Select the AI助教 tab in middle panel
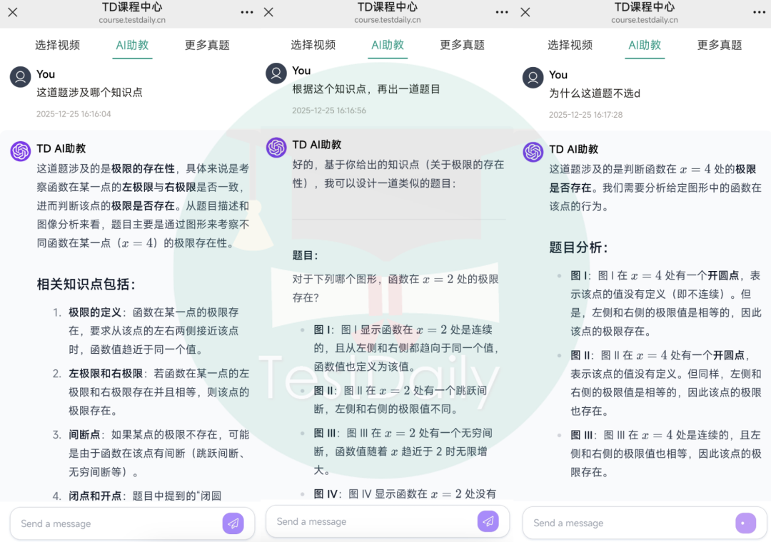 [388, 44]
